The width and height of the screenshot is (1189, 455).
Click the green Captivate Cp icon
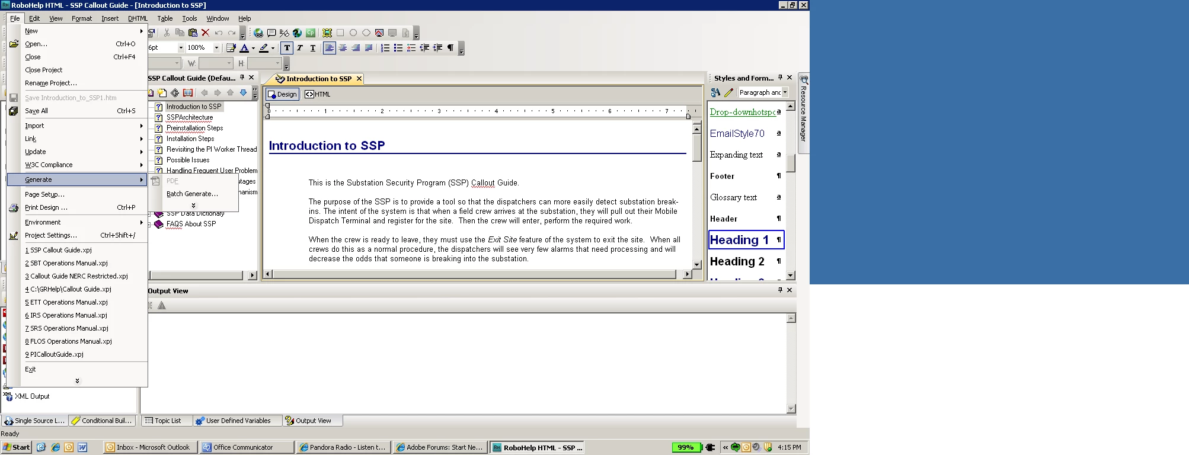coord(311,33)
